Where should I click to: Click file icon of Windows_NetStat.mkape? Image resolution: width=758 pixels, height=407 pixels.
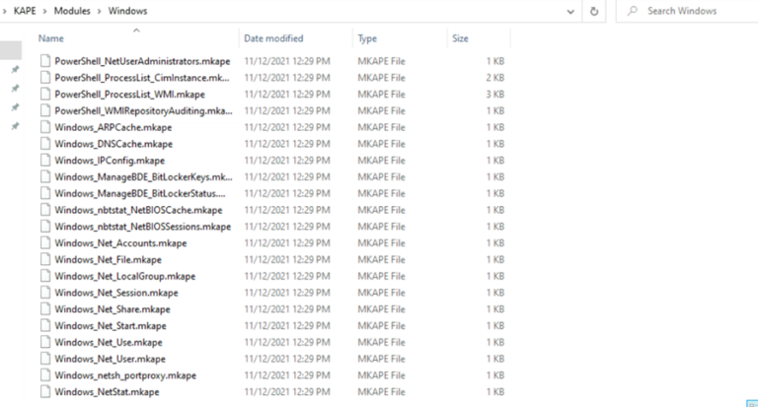[x=45, y=391]
